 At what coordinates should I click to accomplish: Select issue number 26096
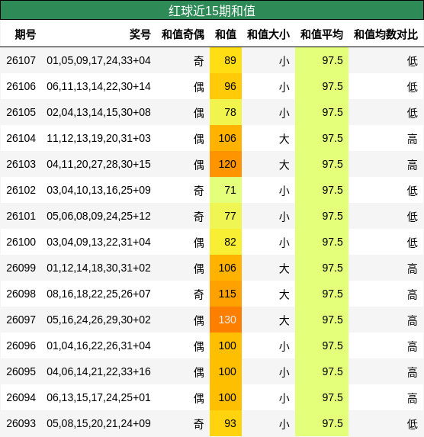[x=21, y=345]
